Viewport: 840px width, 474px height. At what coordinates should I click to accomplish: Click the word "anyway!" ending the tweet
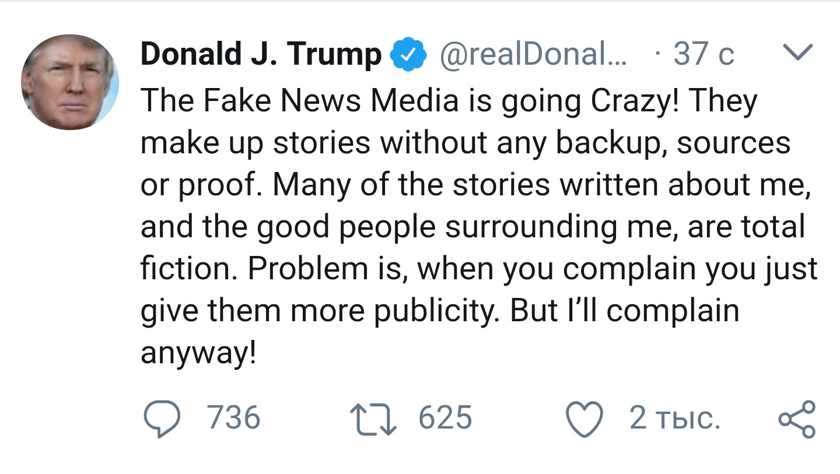click(x=198, y=353)
